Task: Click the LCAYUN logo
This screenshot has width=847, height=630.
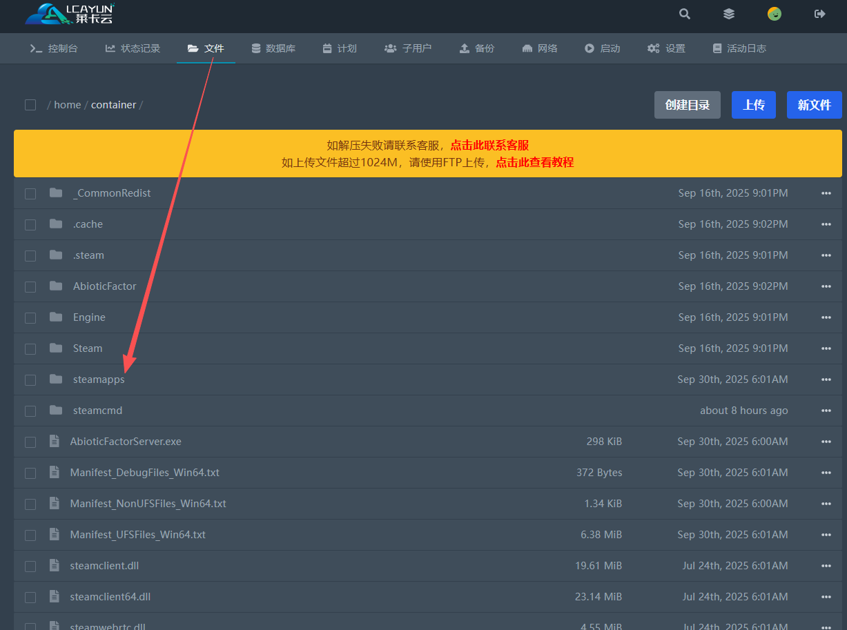Action: 70,14
